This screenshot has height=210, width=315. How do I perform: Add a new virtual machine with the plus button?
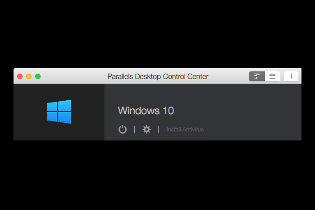[x=291, y=76]
